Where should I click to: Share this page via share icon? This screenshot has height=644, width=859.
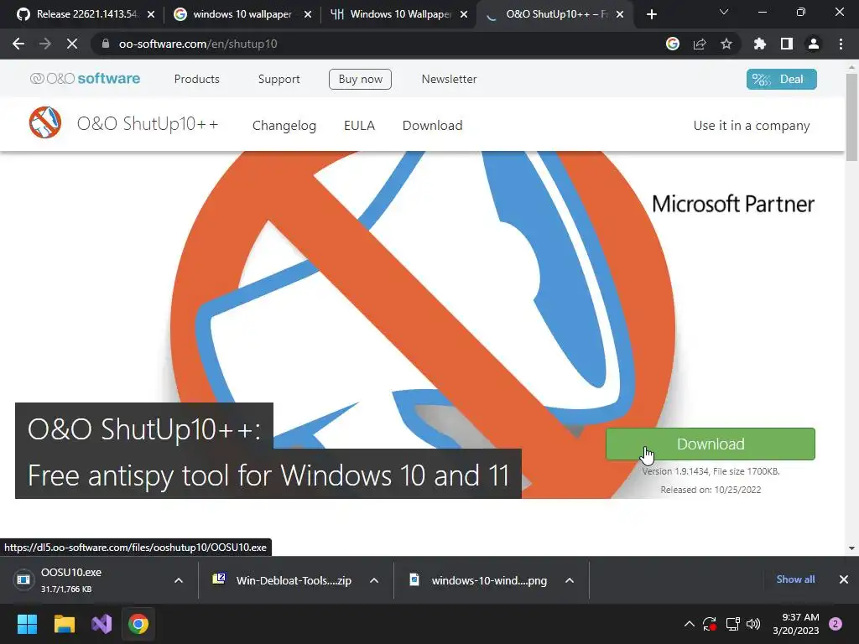click(700, 44)
